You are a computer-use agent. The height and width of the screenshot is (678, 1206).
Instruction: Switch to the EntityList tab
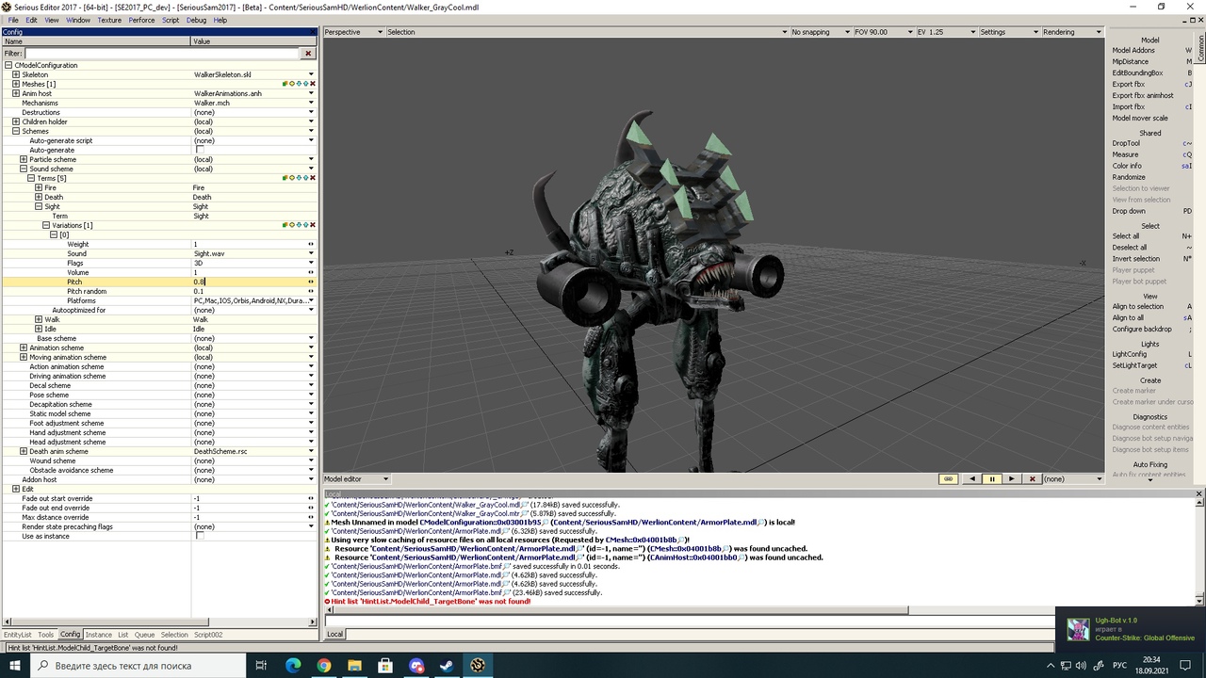pos(17,635)
